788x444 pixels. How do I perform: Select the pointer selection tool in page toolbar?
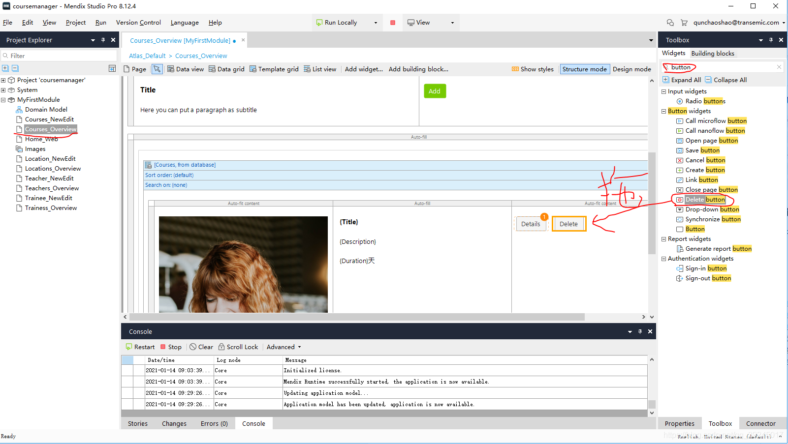tap(157, 69)
